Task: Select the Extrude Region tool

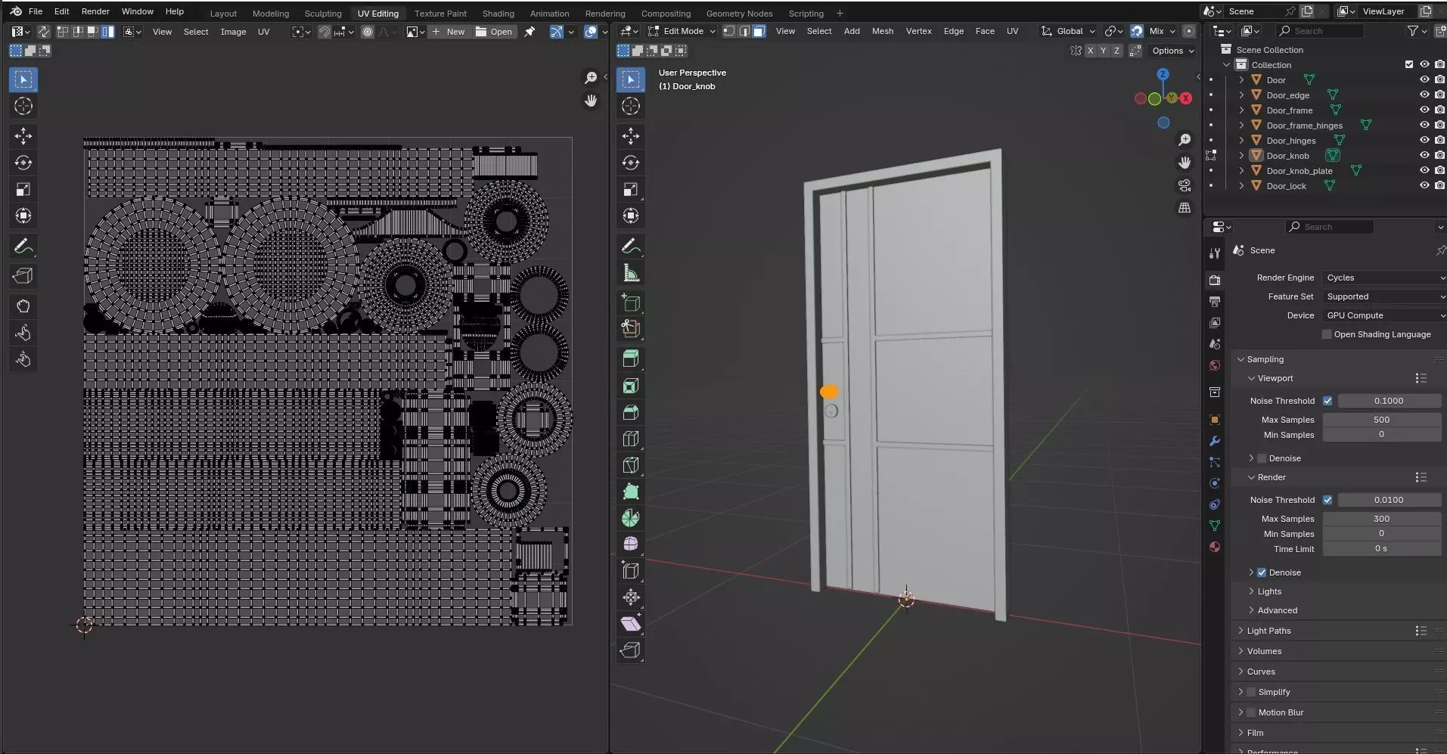Action: click(x=631, y=358)
